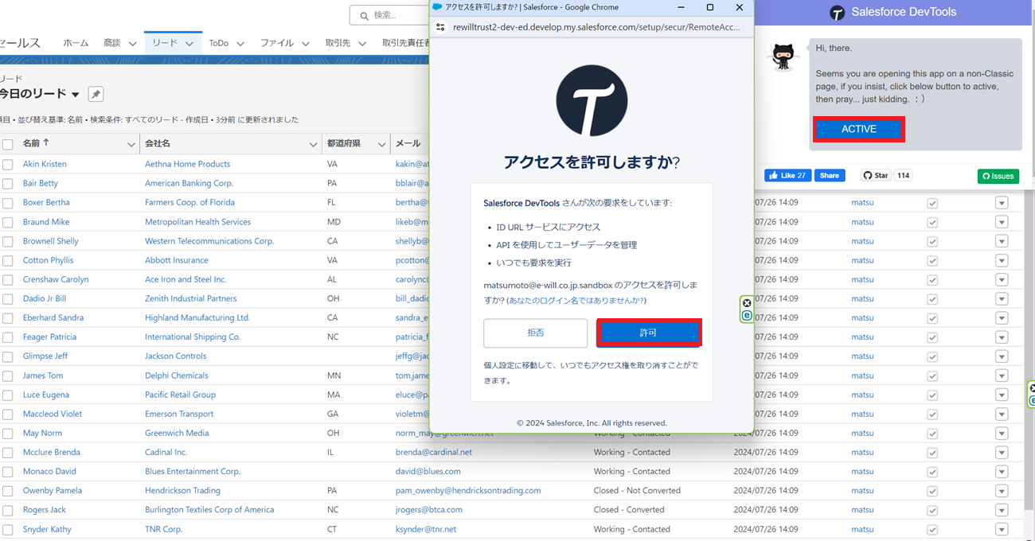Click the address bar of the popup window
1035x541 pixels.
click(x=589, y=26)
